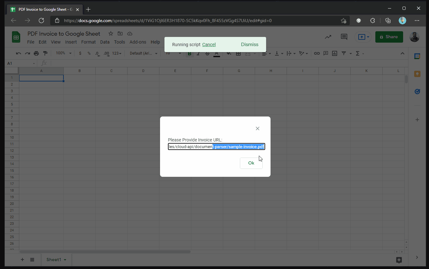Star the PDF Invoice to Google Sheet document
This screenshot has height=269, width=429.
(110, 34)
